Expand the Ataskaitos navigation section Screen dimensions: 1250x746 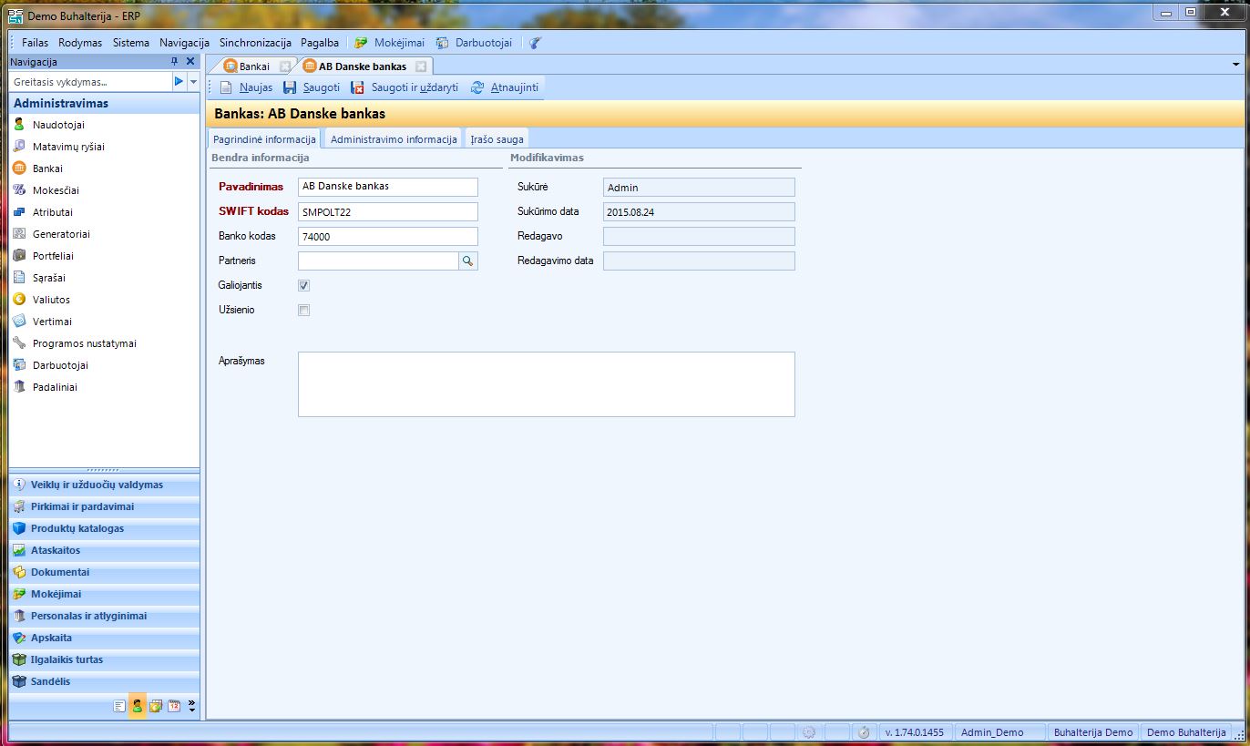tap(56, 550)
